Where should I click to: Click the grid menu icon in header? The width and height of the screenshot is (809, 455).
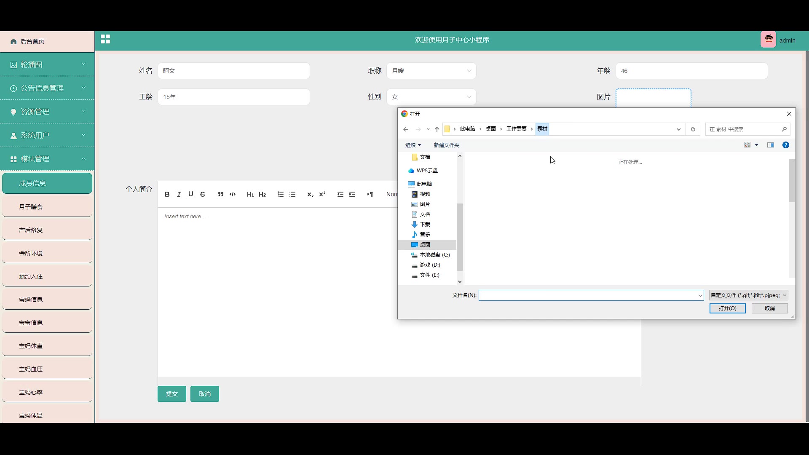coord(105,39)
